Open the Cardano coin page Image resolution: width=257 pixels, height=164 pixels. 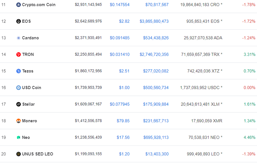click(31, 38)
